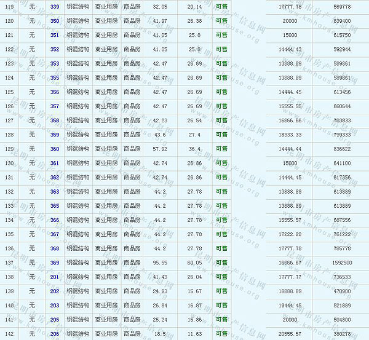Image resolution: width=369 pixels, height=340 pixels.
Task: Select room number 353
Action: pyautogui.click(x=55, y=64)
